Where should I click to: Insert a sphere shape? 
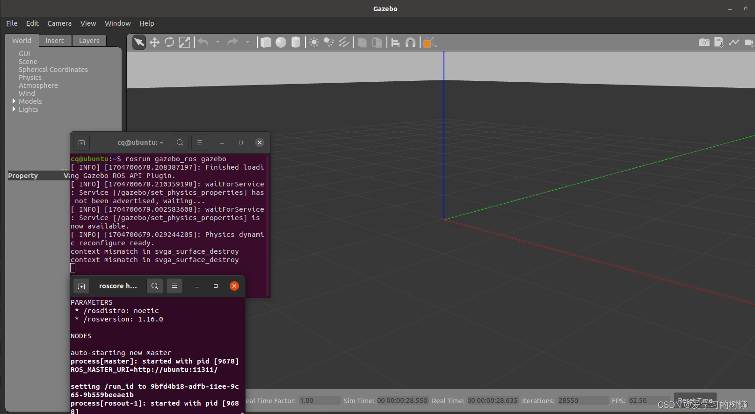tap(281, 43)
